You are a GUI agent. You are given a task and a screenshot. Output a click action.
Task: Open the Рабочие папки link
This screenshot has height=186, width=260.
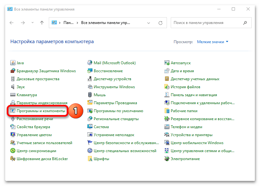click(184, 111)
